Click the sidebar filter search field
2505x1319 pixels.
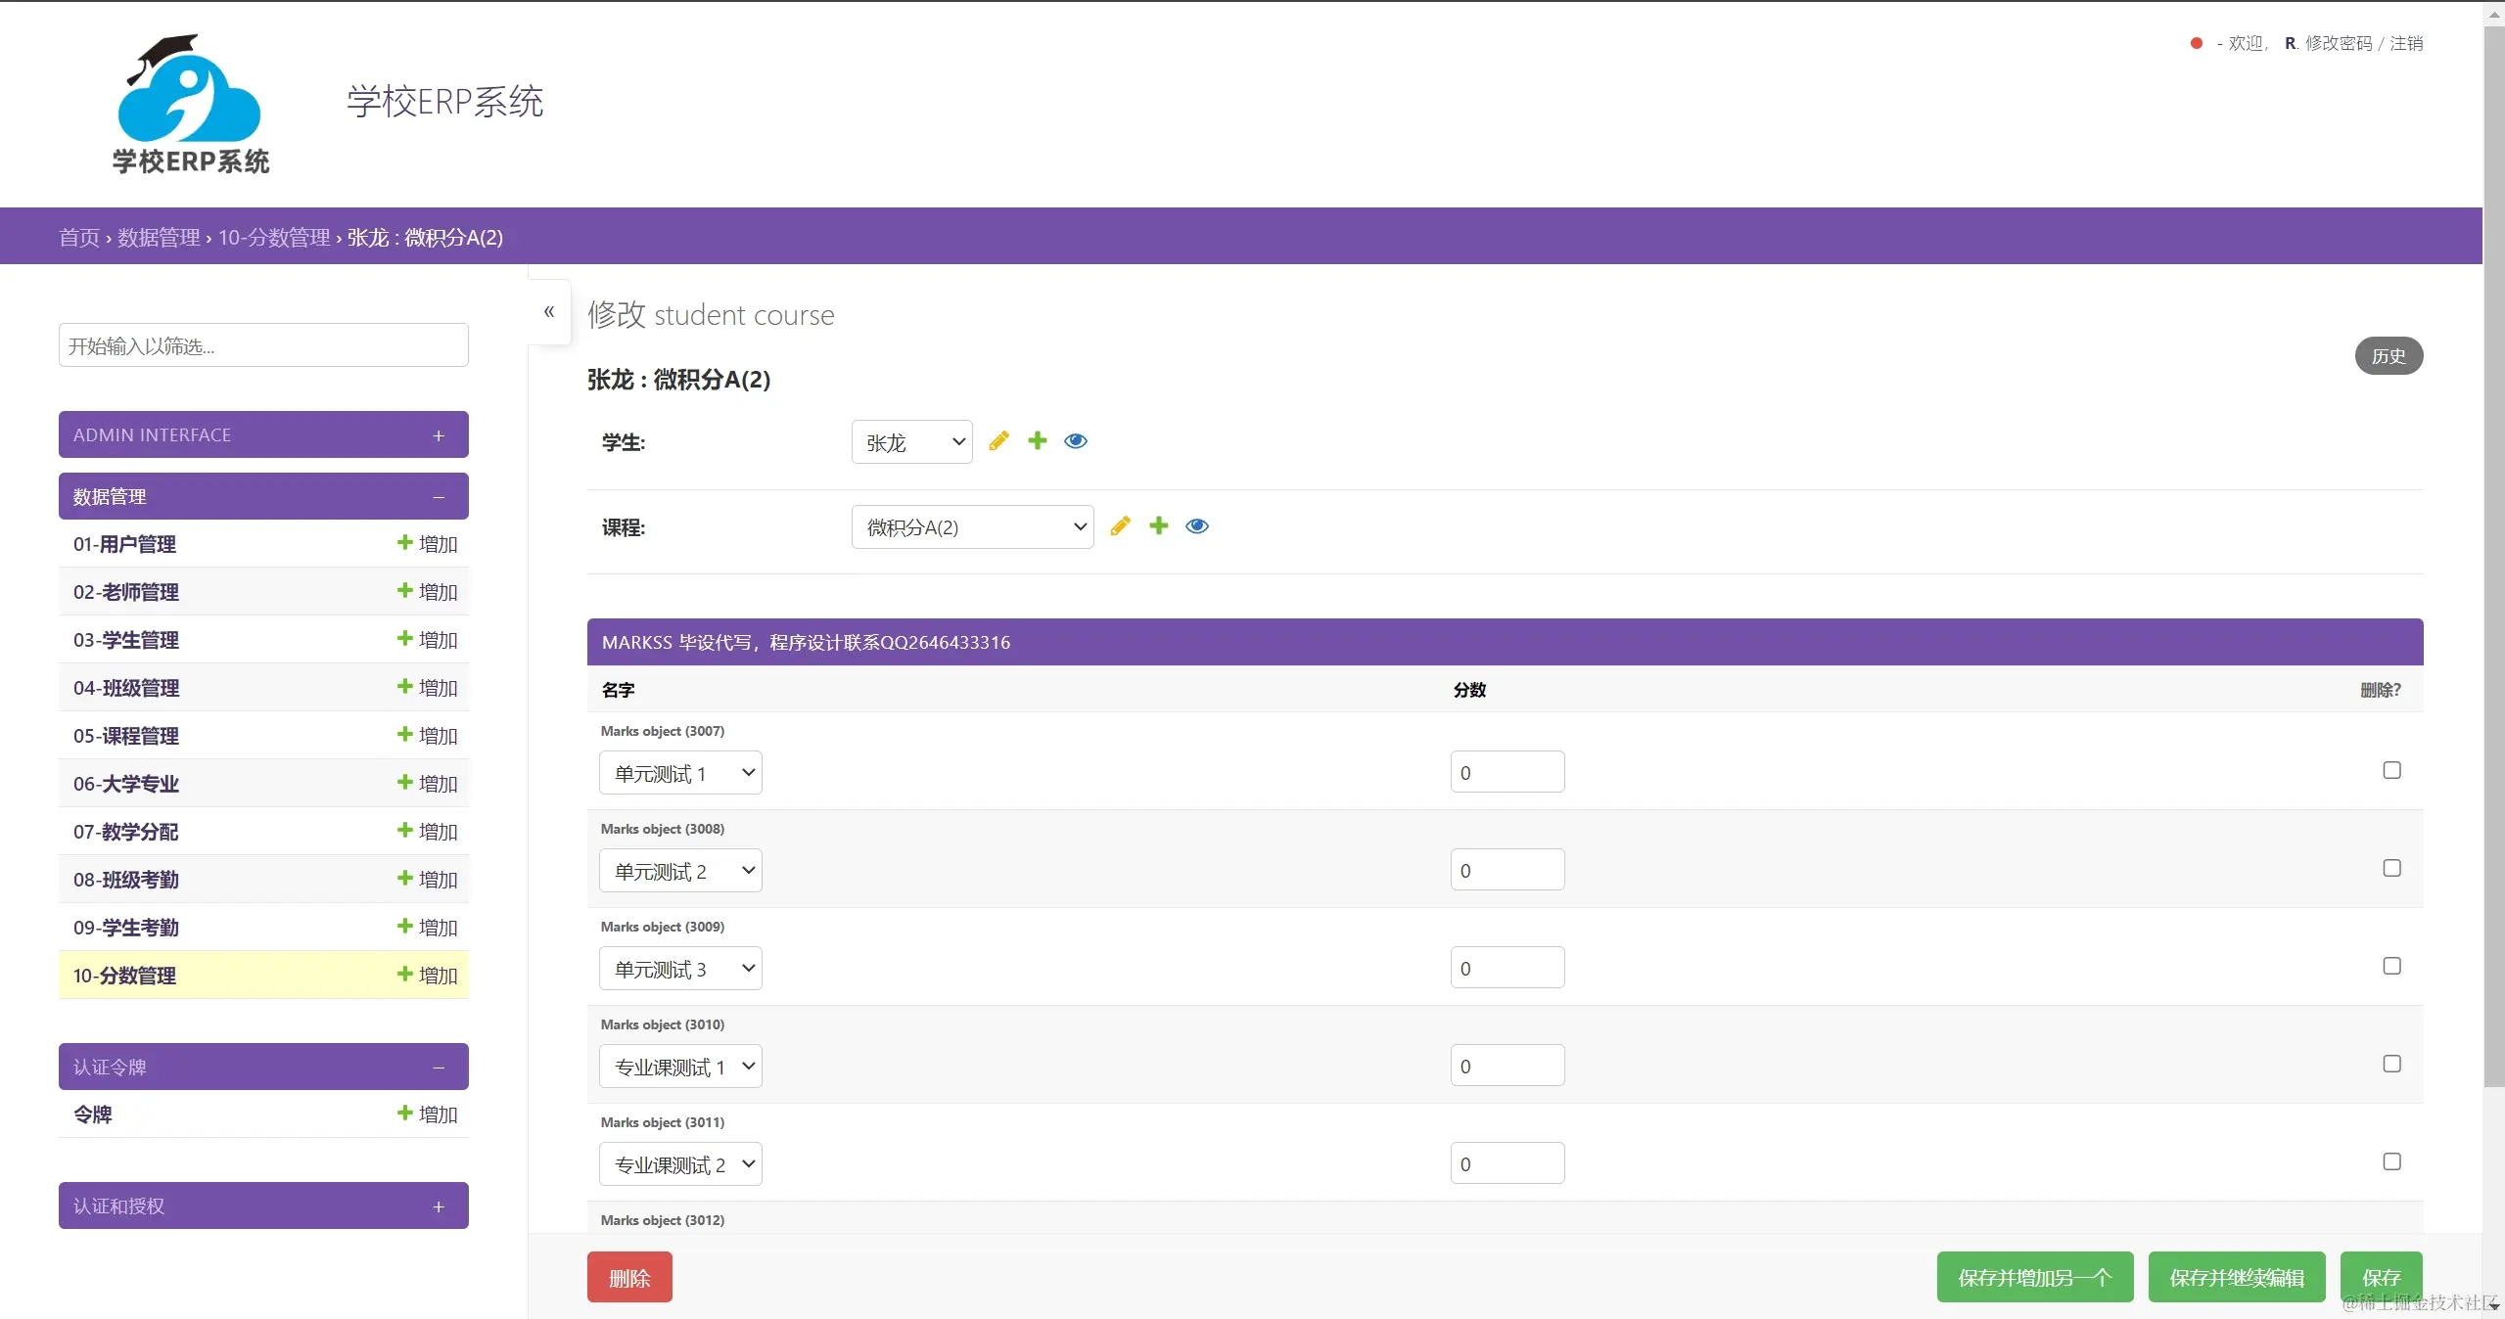click(x=263, y=345)
